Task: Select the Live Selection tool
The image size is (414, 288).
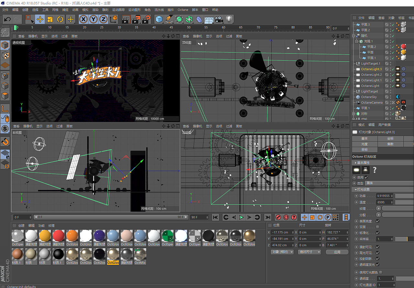Action: coord(29,19)
